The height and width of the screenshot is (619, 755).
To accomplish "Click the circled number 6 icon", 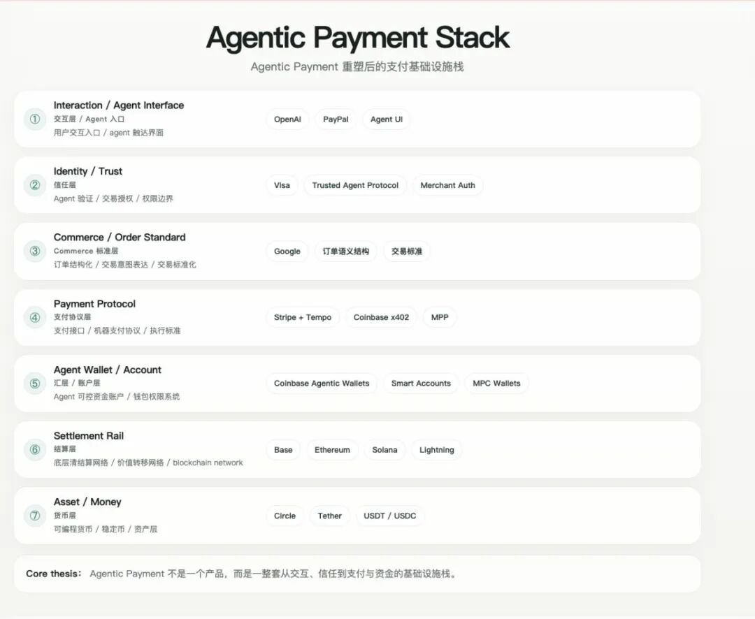I will [x=34, y=449].
